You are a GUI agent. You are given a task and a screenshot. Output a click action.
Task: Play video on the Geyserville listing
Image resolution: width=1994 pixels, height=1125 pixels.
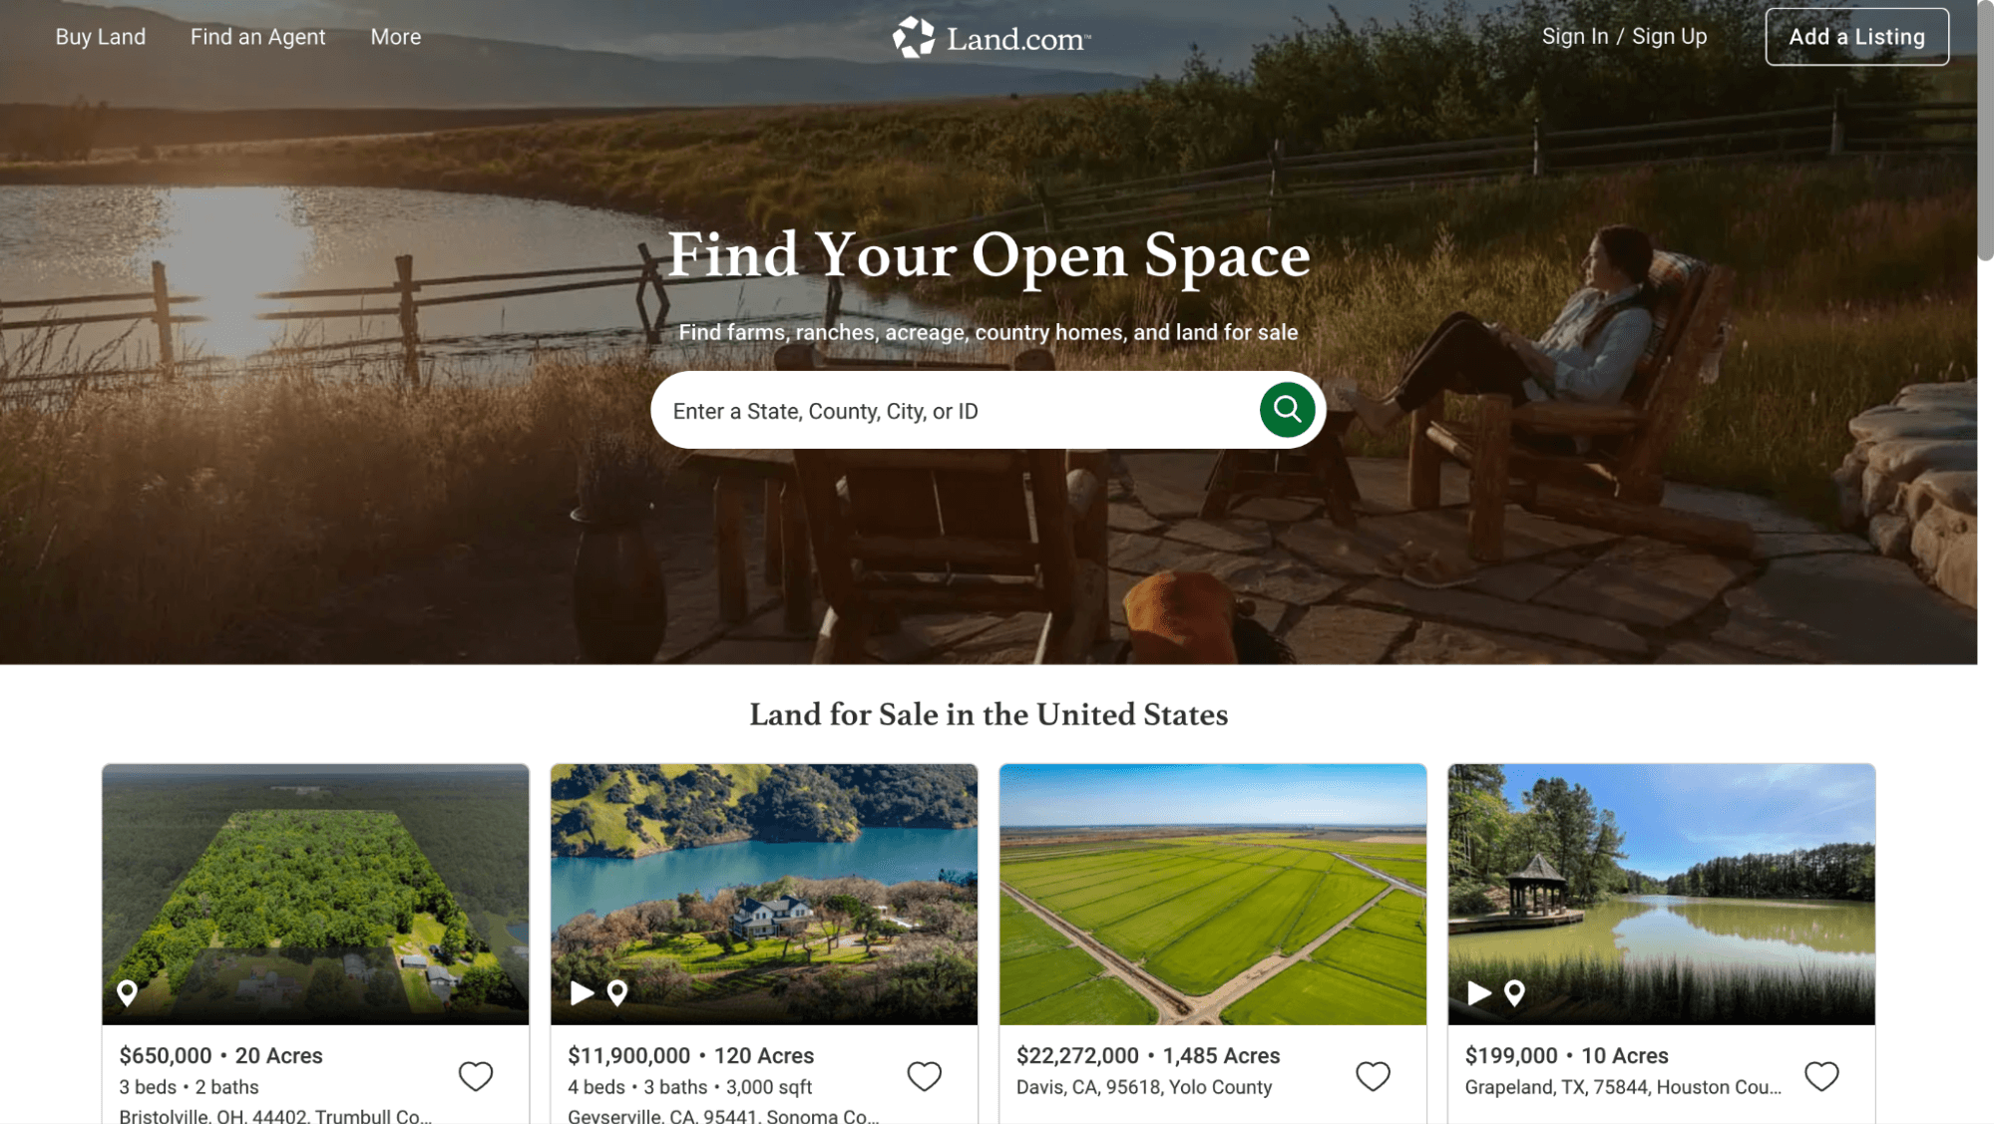tap(583, 993)
